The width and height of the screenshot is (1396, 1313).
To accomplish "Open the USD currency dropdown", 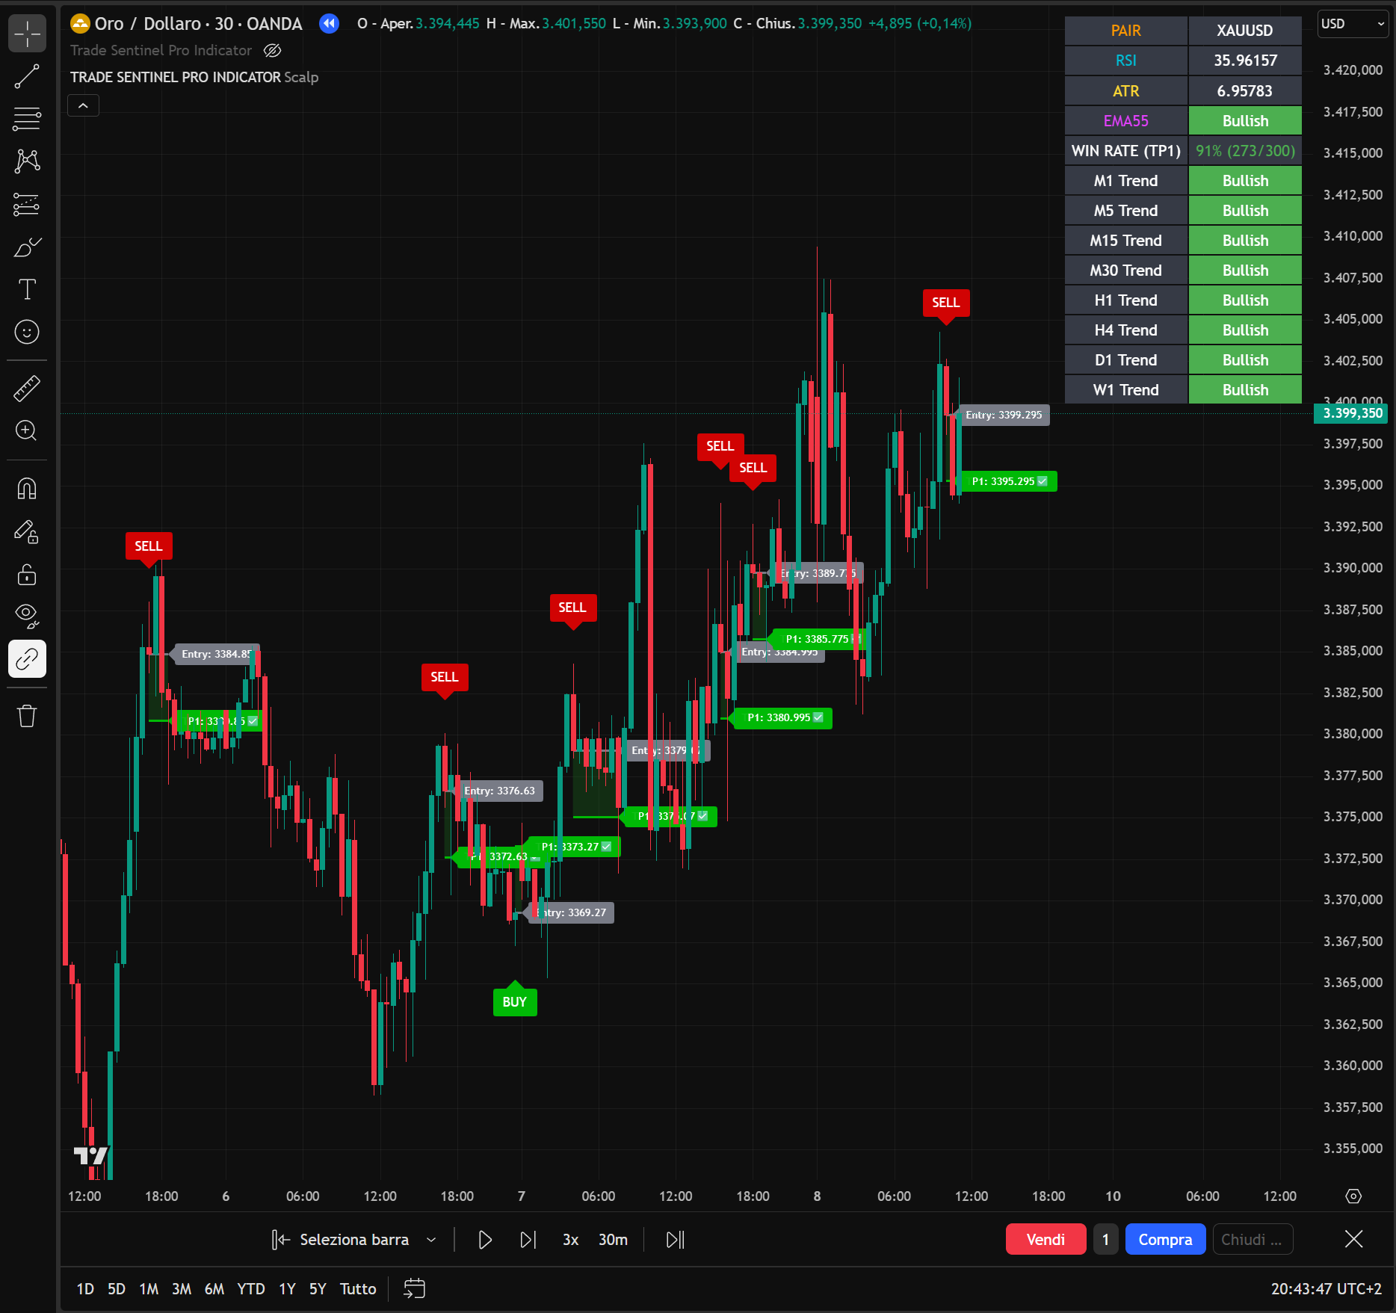I will (x=1352, y=24).
